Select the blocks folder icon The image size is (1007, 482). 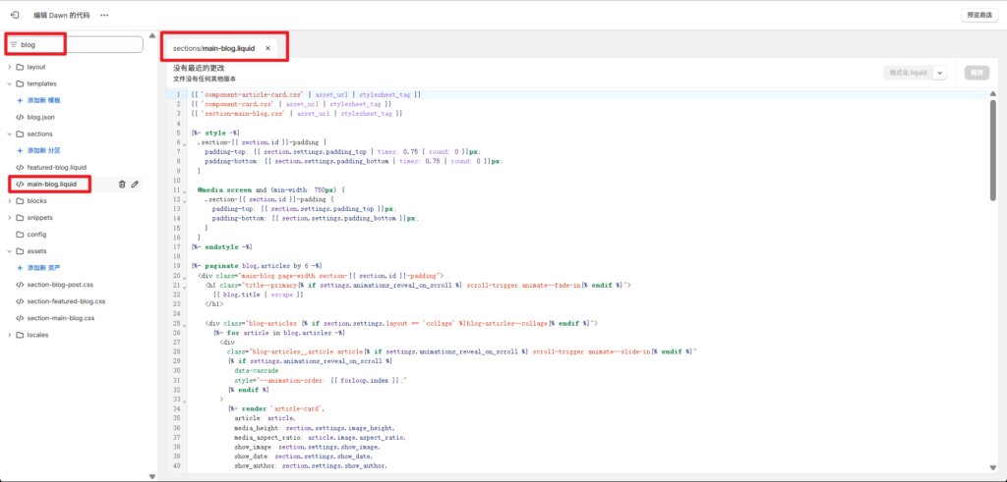click(20, 200)
